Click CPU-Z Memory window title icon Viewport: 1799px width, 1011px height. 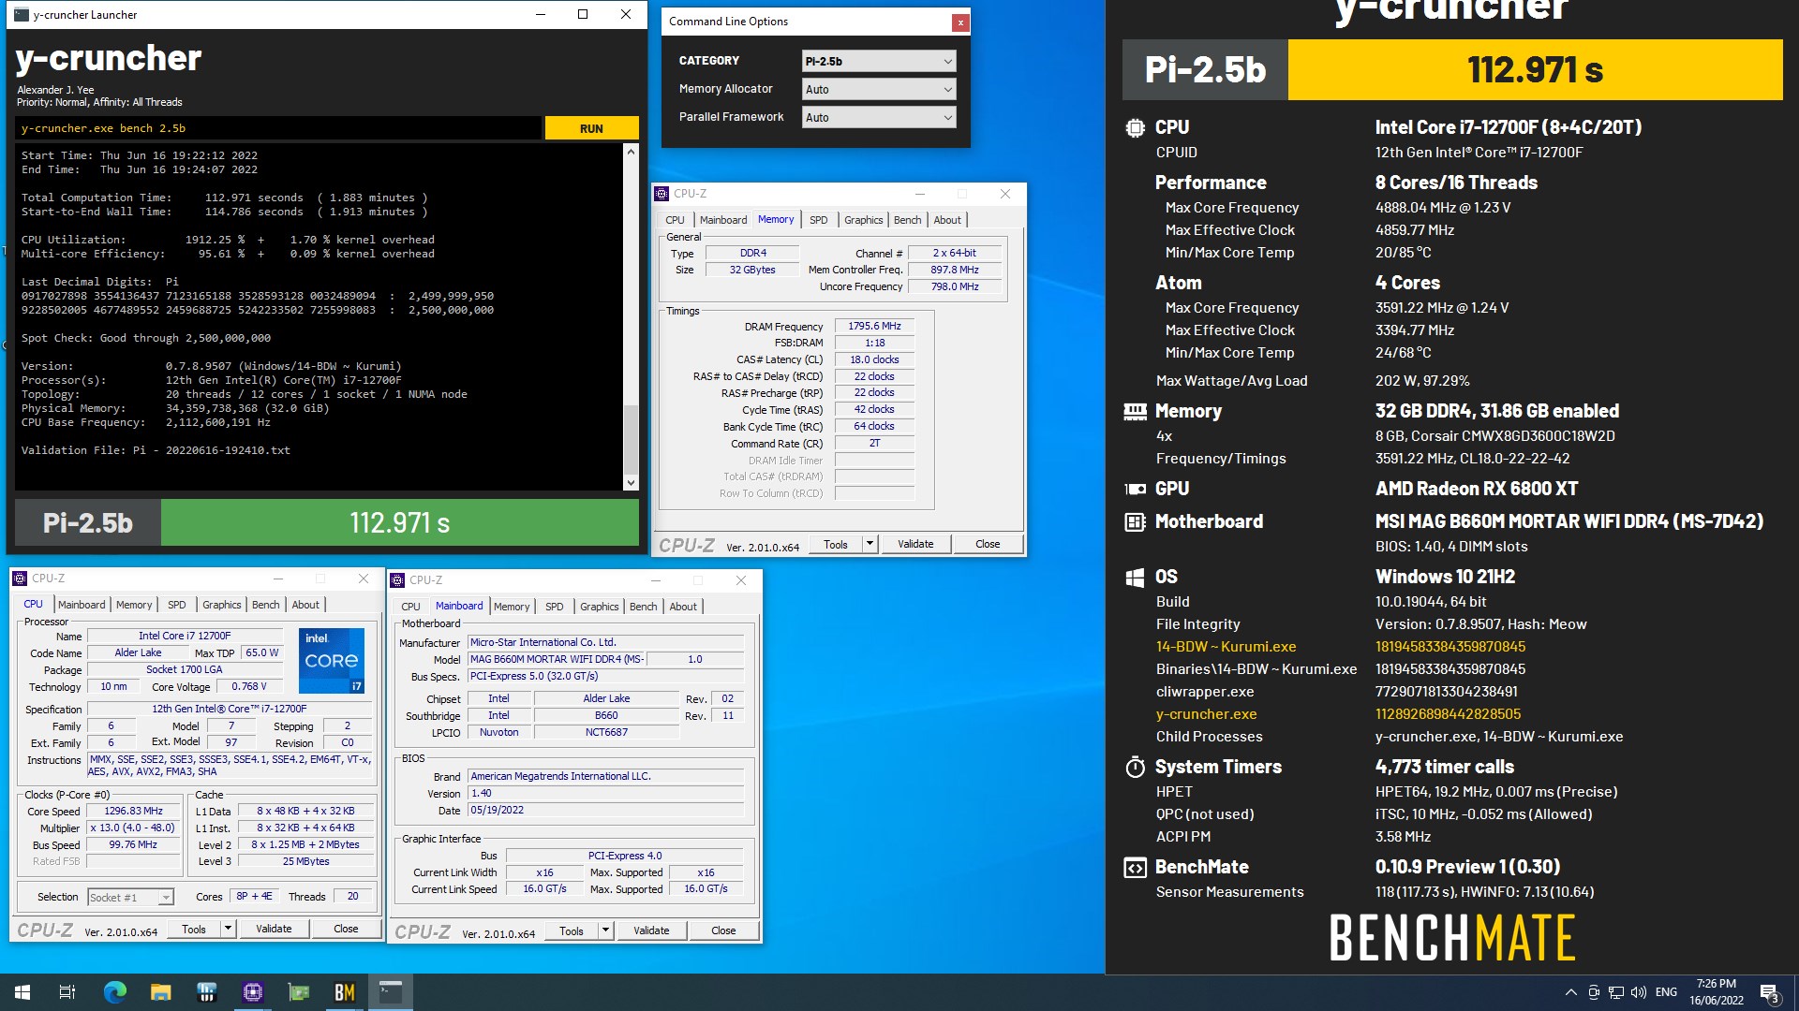tap(662, 194)
